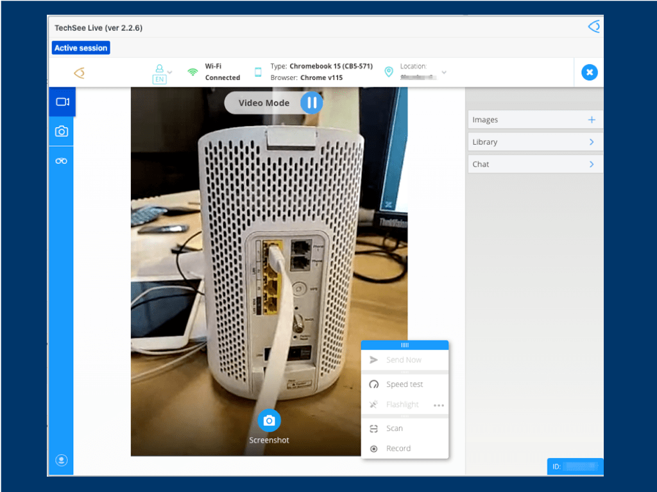The width and height of the screenshot is (657, 492).
Task: Click the floating menu drag handle
Action: click(x=405, y=345)
